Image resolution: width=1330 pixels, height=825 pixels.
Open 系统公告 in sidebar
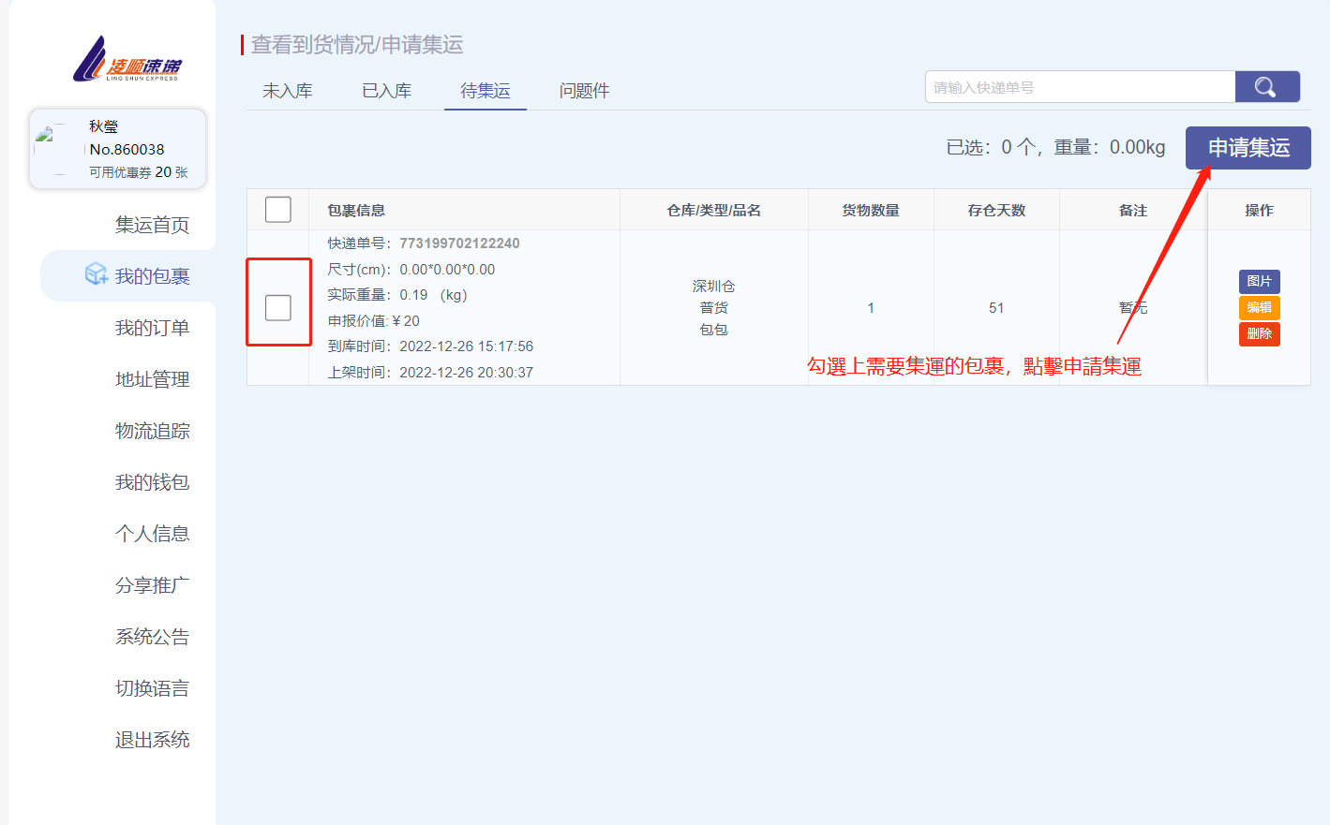pos(153,637)
